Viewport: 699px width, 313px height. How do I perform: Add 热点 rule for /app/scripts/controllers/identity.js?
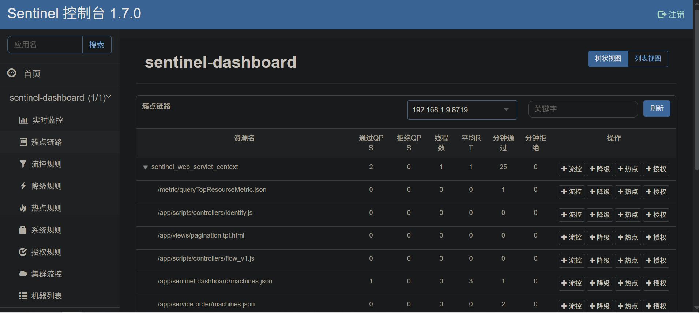pyautogui.click(x=628, y=215)
